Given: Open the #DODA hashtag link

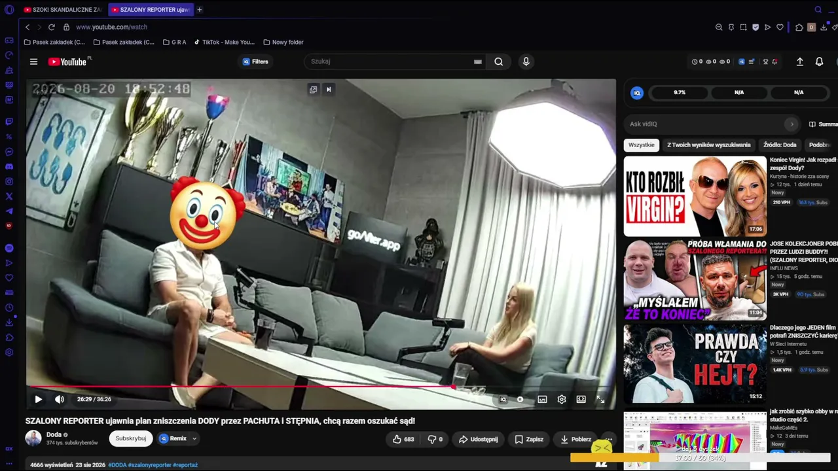Looking at the screenshot, I should (x=117, y=465).
